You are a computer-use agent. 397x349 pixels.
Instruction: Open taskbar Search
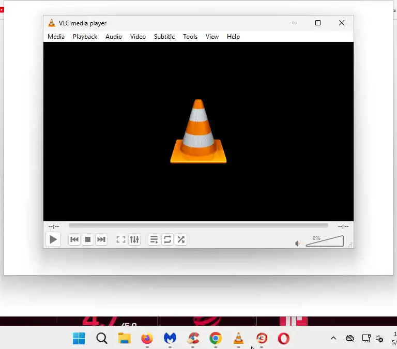pyautogui.click(x=102, y=338)
